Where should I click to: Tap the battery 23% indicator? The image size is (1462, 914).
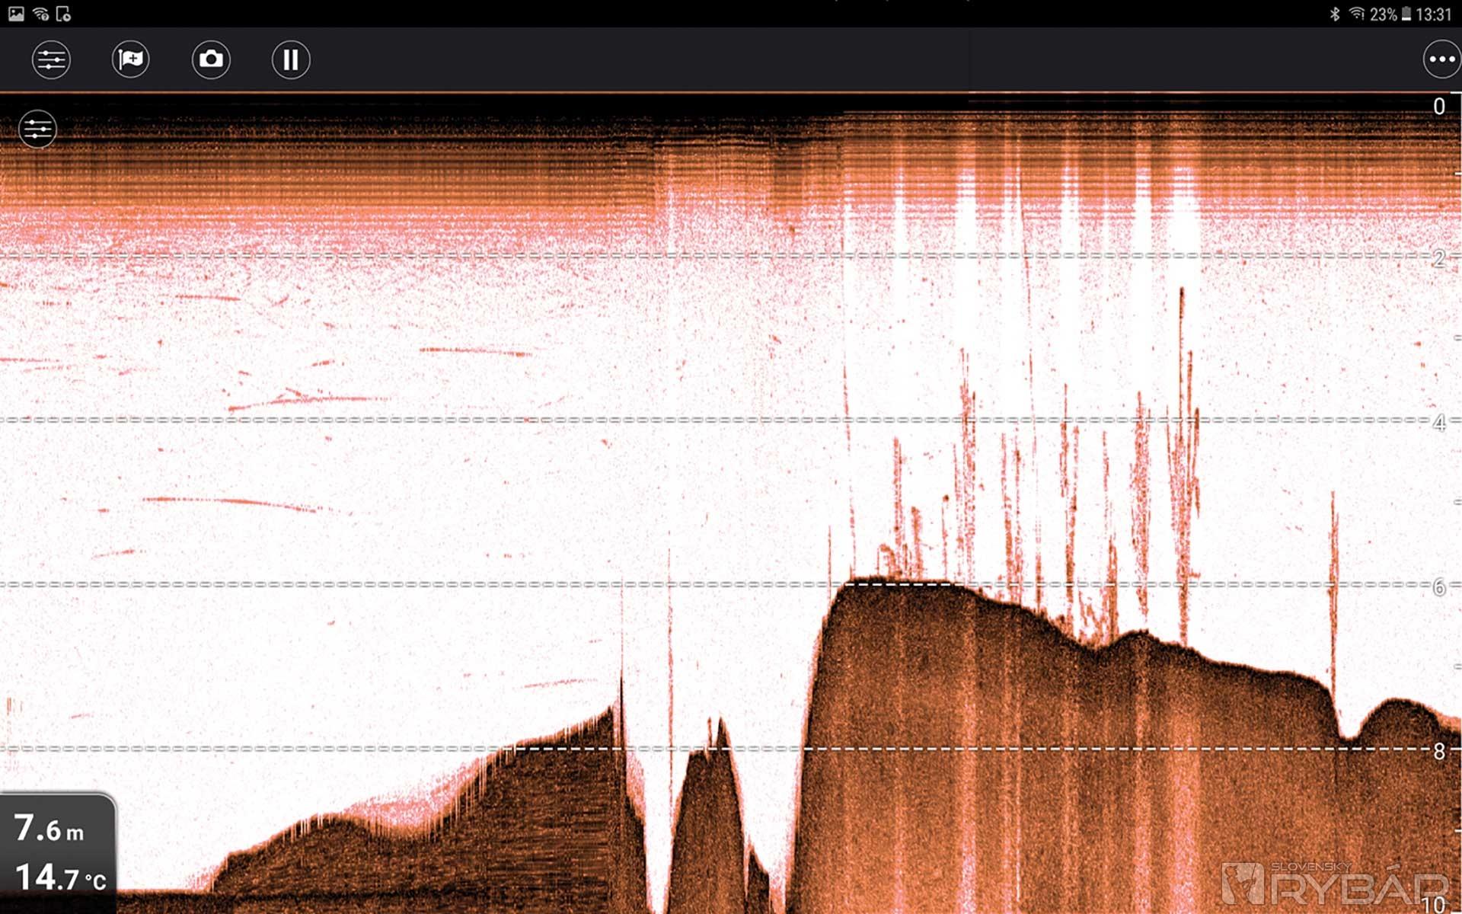tap(1390, 14)
